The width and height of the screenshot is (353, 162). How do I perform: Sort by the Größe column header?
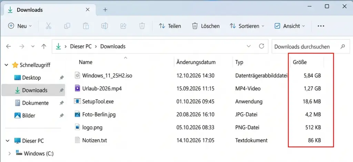pos(300,62)
